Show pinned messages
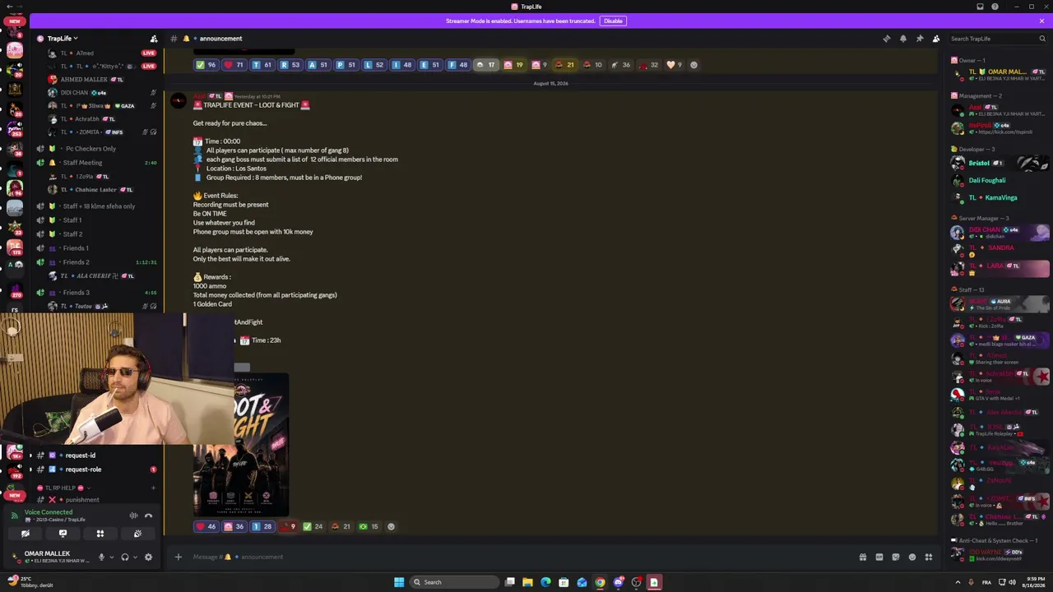The width and height of the screenshot is (1053, 592). 919,39
